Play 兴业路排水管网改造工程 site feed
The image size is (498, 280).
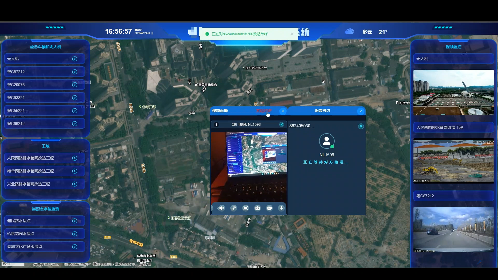(x=75, y=184)
